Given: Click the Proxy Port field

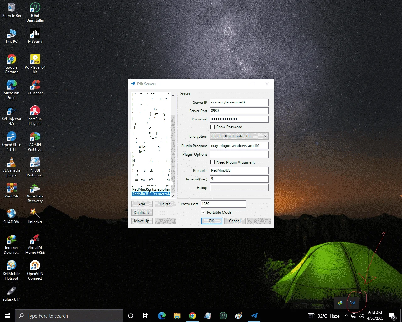Looking at the screenshot, I should coord(223,204).
